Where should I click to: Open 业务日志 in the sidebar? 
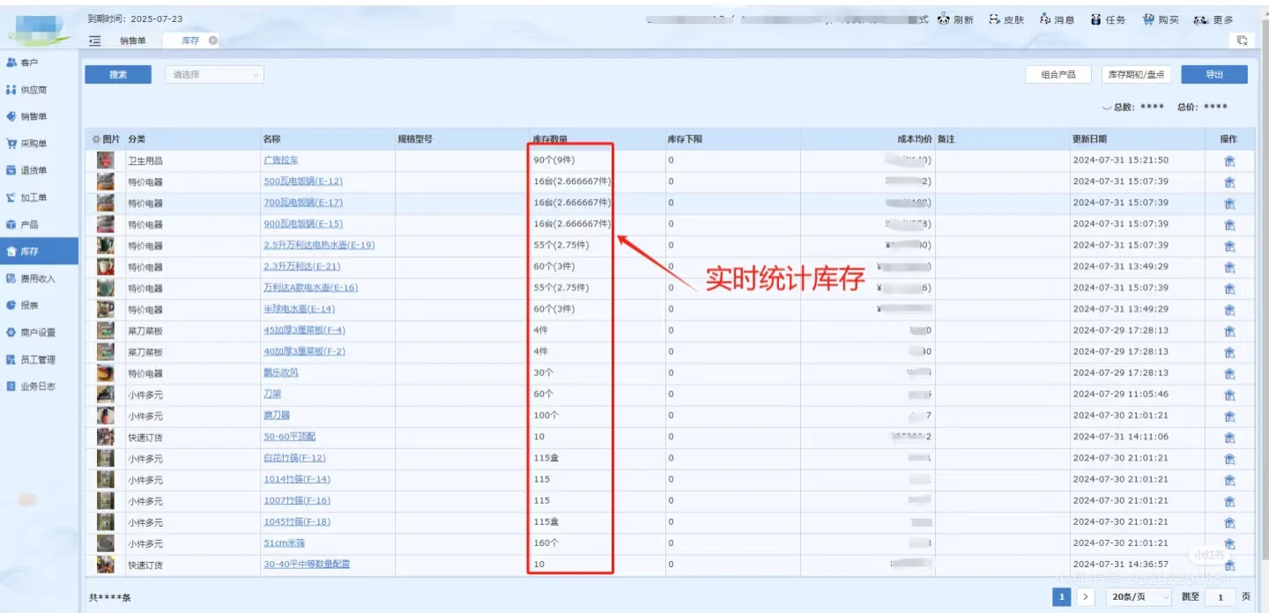pos(39,386)
